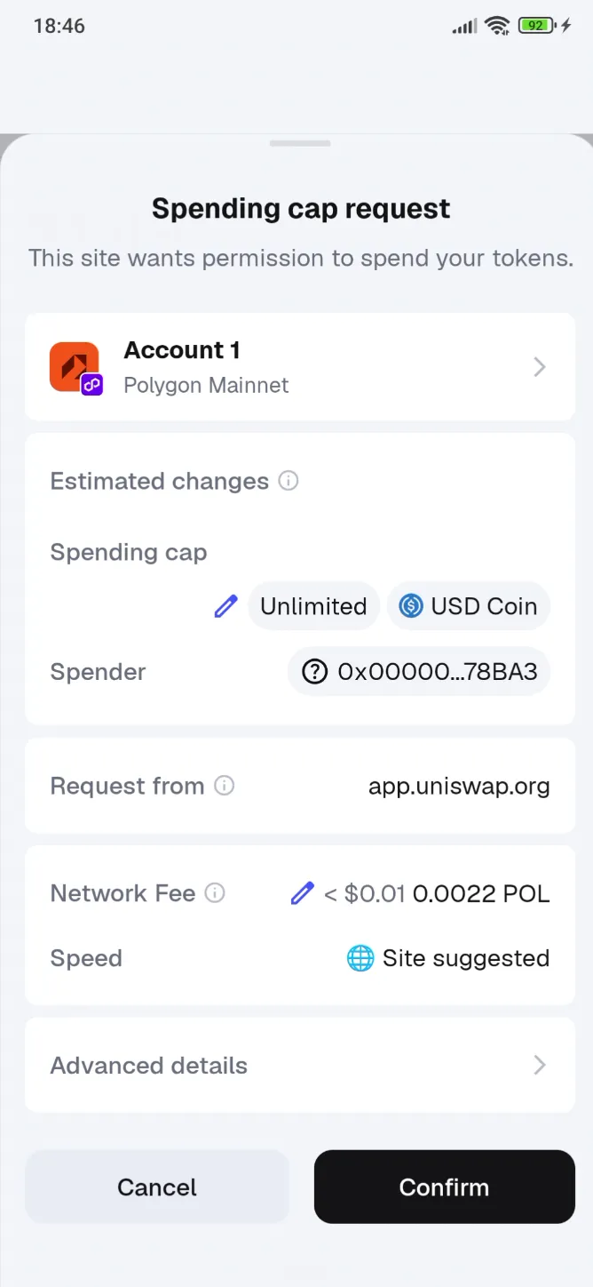Click the globe icon next to Site suggested

[x=359, y=957]
